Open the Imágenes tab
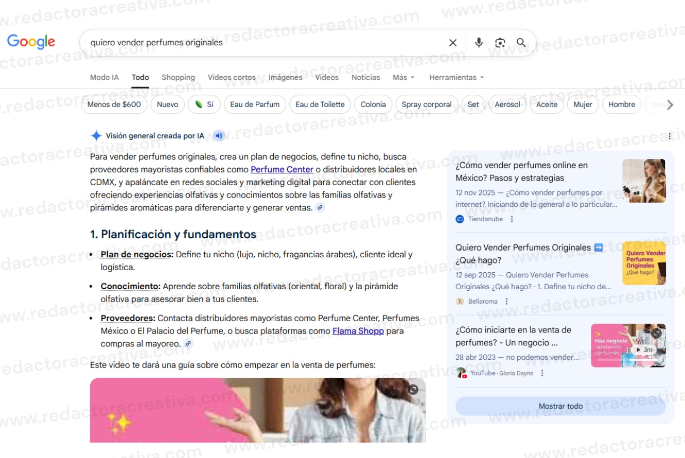 (x=286, y=77)
